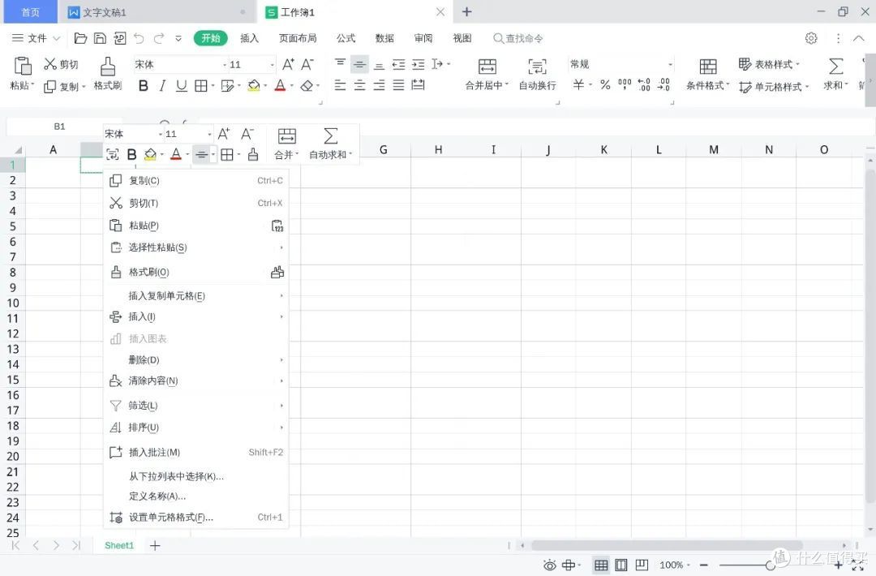Click the Merge and Center (合并居中) button
This screenshot has height=576, width=876.
click(487, 74)
